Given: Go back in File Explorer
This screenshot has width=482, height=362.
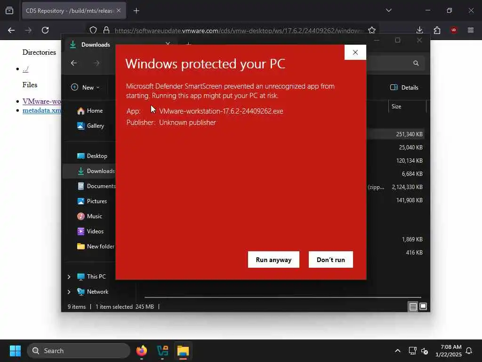Looking at the screenshot, I should click(74, 63).
